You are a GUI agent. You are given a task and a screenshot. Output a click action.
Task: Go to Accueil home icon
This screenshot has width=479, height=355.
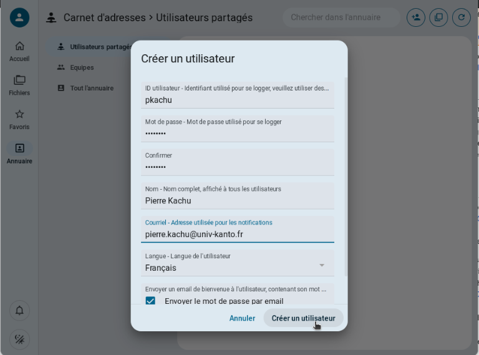(x=19, y=46)
